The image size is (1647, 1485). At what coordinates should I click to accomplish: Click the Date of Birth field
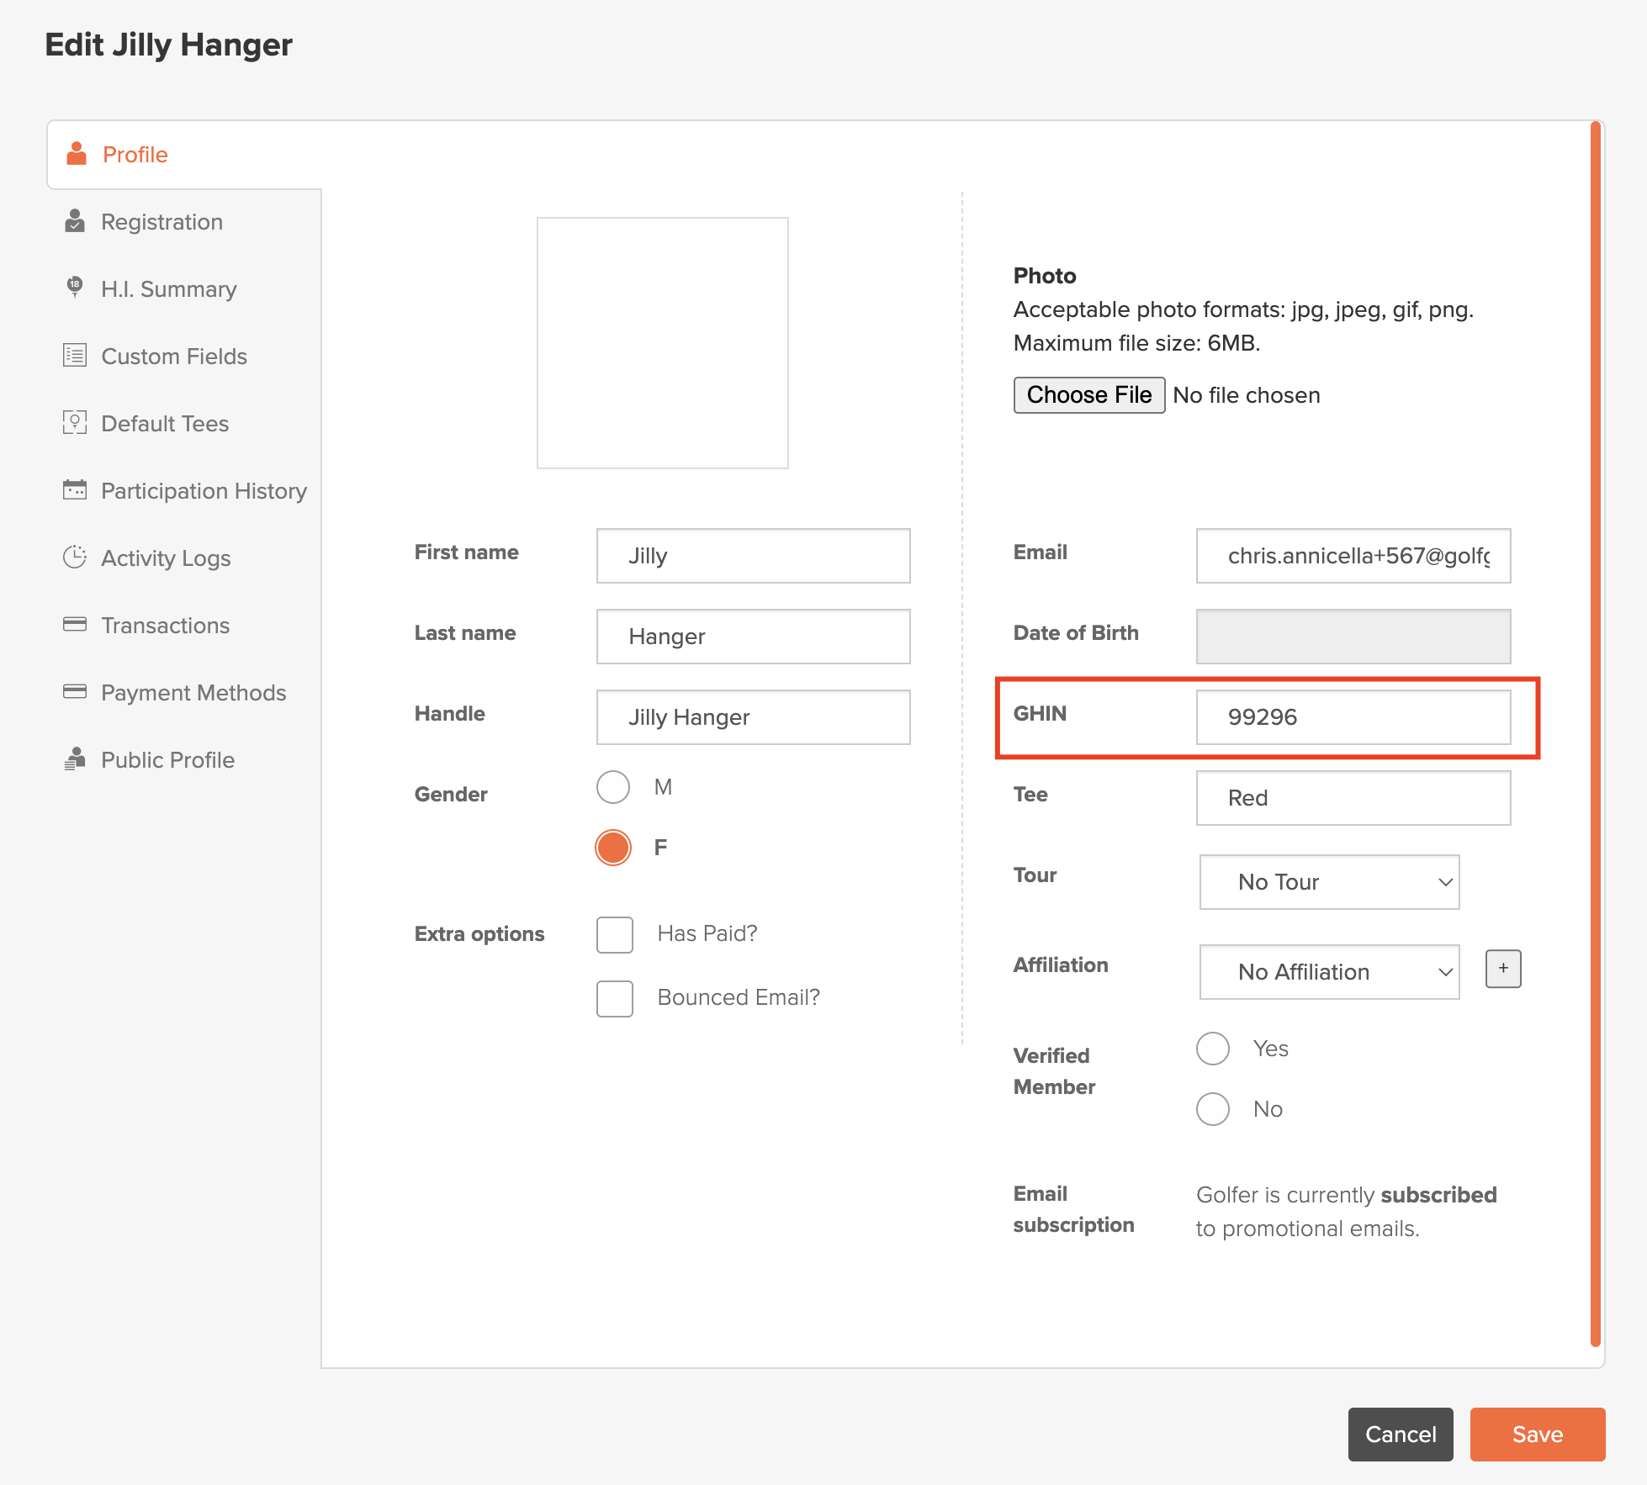coord(1353,637)
